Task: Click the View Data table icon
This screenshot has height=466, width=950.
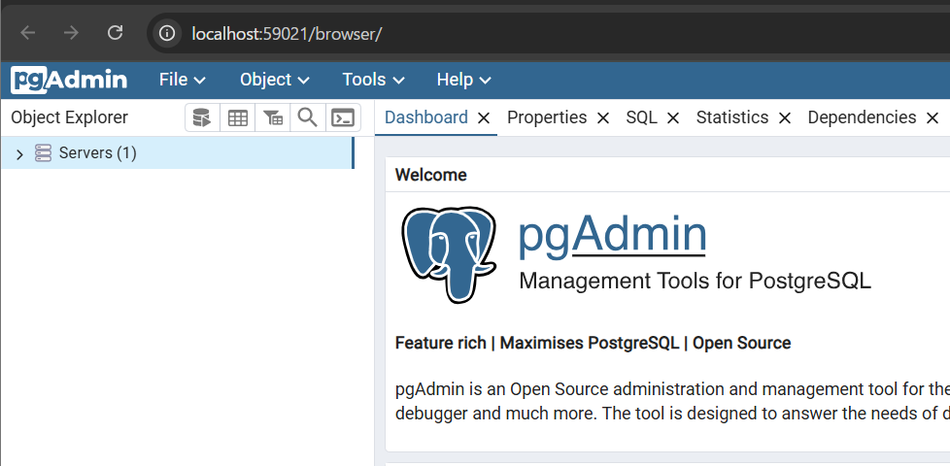Action: [x=237, y=117]
